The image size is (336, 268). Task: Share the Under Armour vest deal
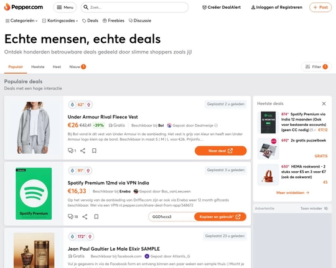click(83, 151)
